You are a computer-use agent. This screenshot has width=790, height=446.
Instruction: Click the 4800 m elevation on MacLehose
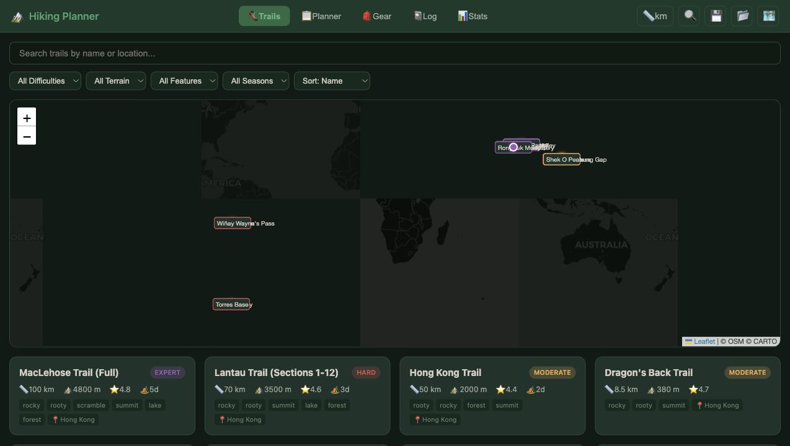tap(82, 390)
